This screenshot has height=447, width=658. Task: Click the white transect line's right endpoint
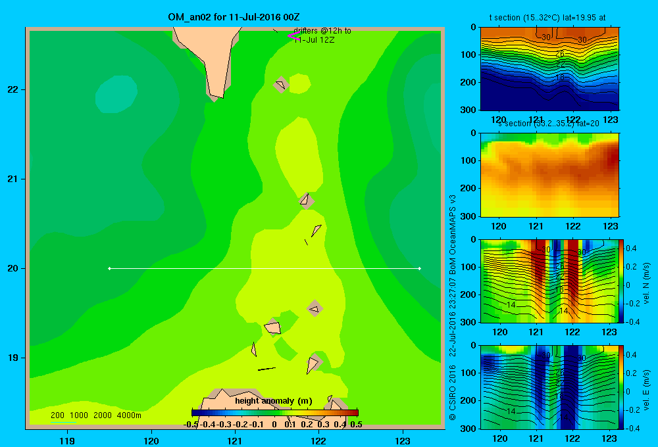[420, 268]
